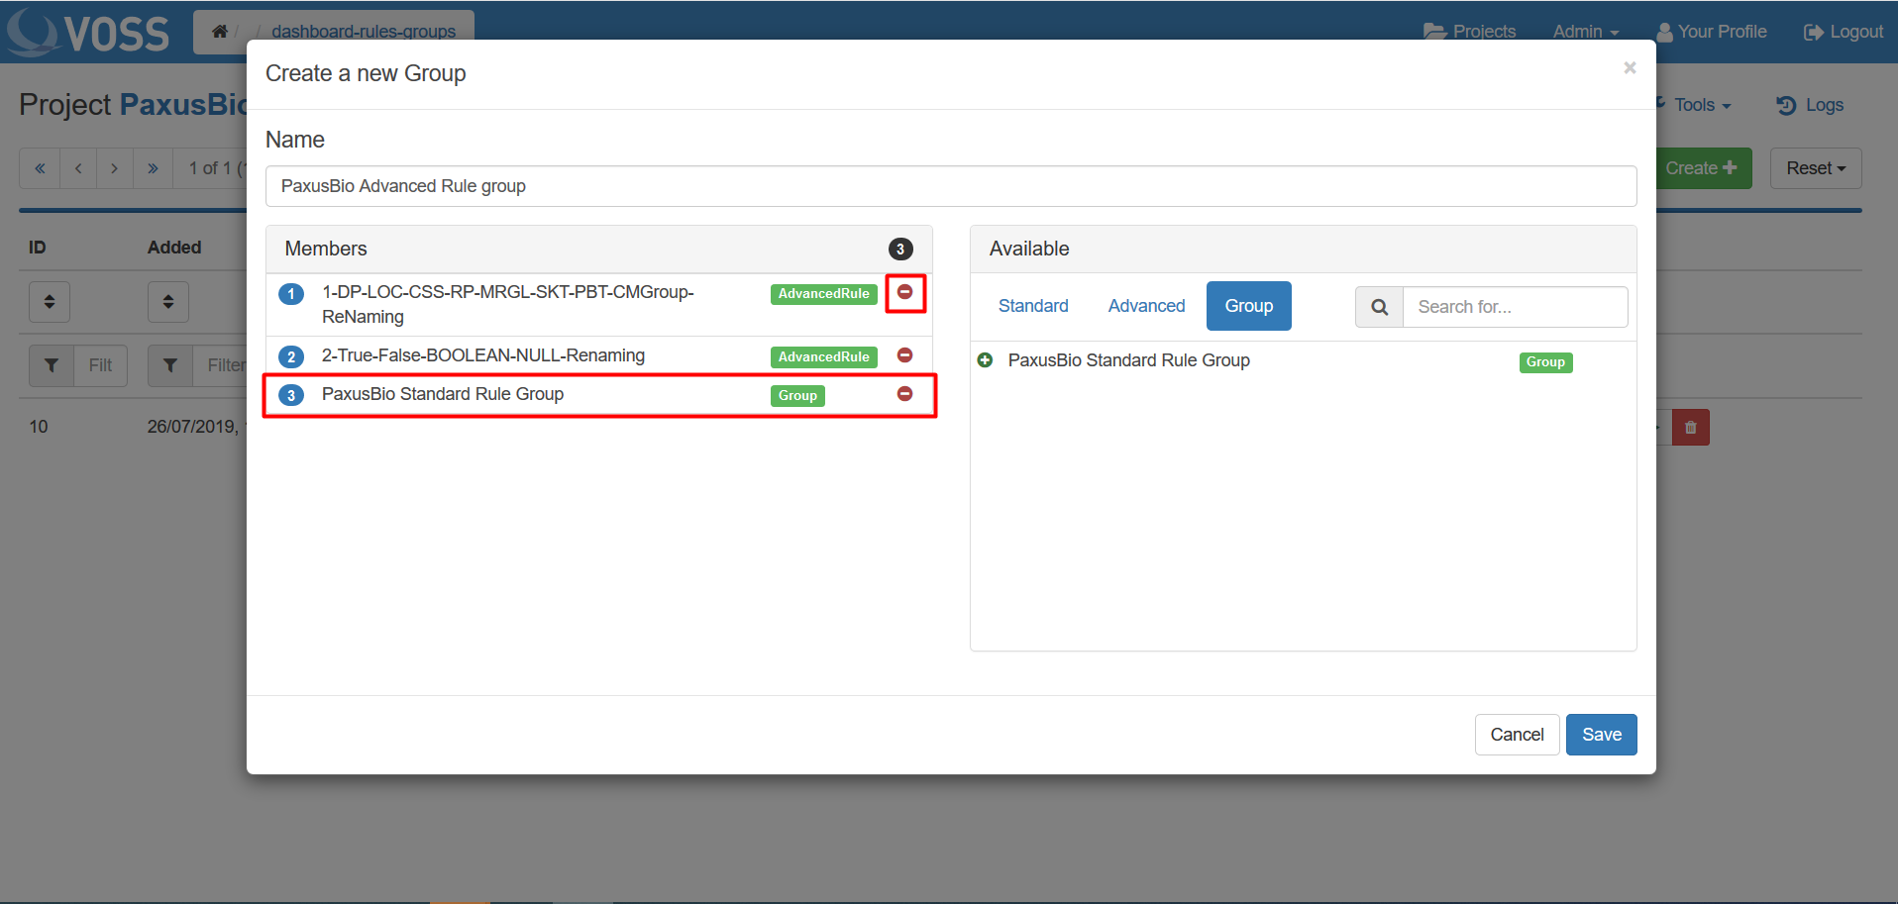Image resolution: width=1898 pixels, height=904 pixels.
Task: Open the Admin dropdown menu
Action: point(1585,32)
